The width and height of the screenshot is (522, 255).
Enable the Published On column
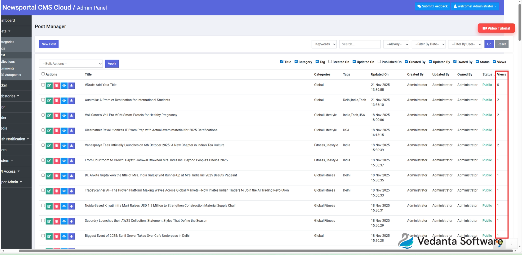[x=380, y=61]
